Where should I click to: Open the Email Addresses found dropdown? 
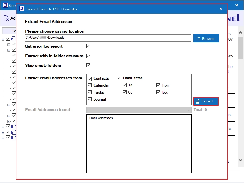[x=139, y=110]
